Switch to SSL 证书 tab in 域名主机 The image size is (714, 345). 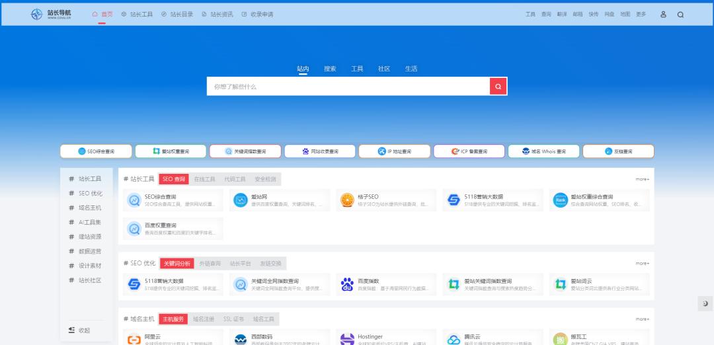pyautogui.click(x=233, y=319)
